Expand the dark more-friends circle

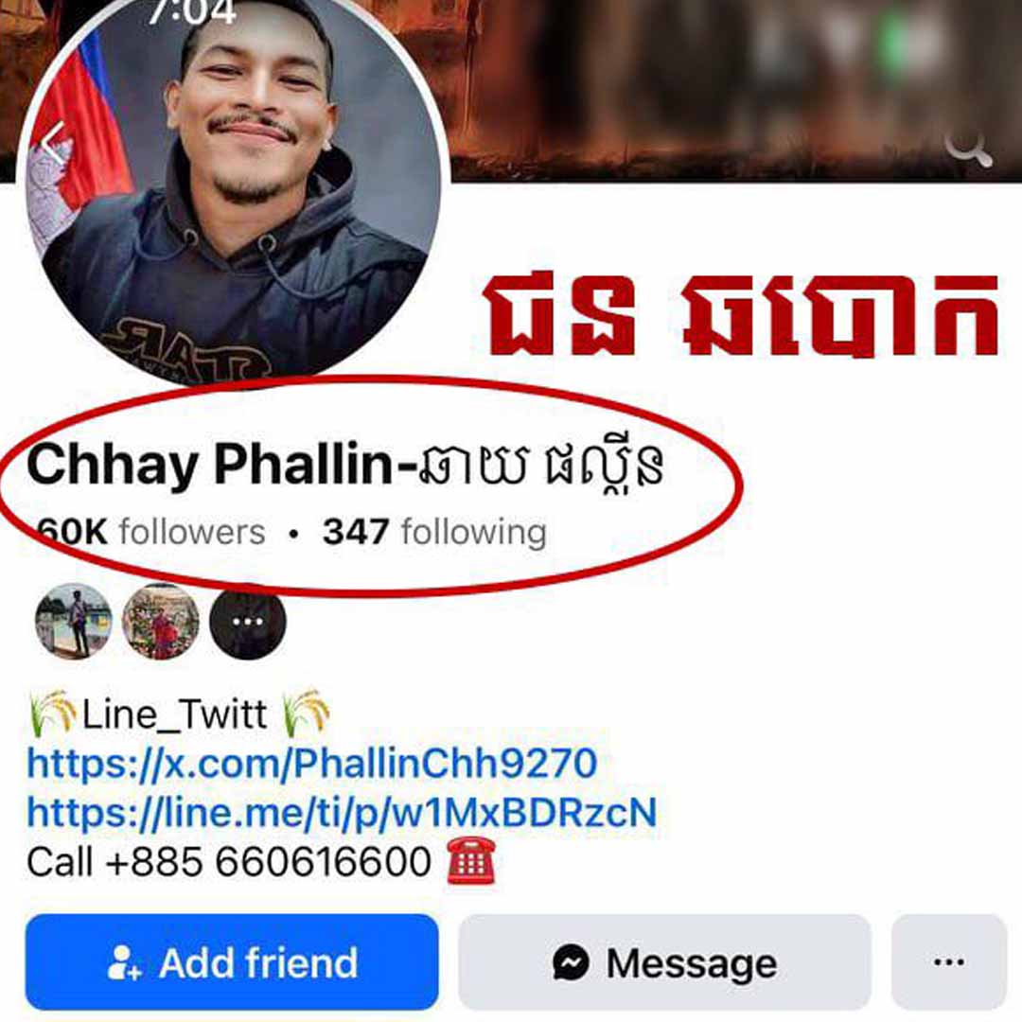(248, 621)
